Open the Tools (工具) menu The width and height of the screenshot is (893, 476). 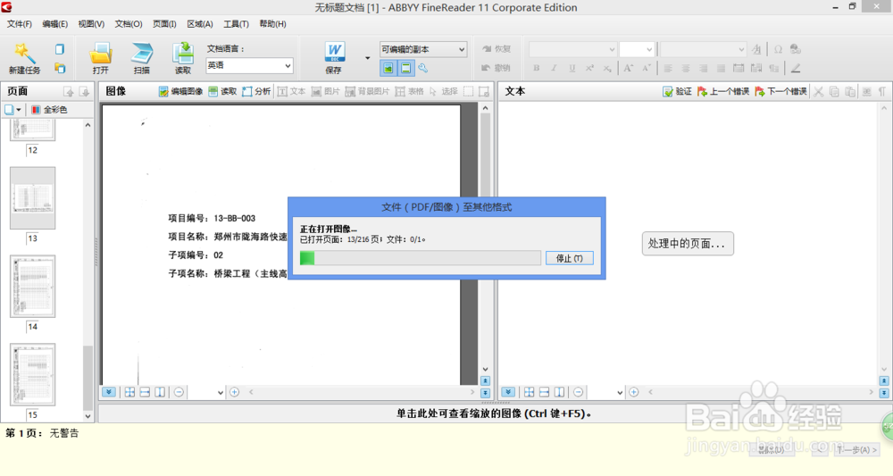pos(236,24)
